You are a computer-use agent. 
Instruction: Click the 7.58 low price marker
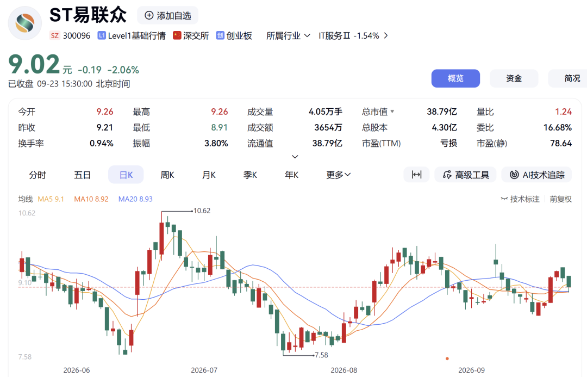pos(321,355)
